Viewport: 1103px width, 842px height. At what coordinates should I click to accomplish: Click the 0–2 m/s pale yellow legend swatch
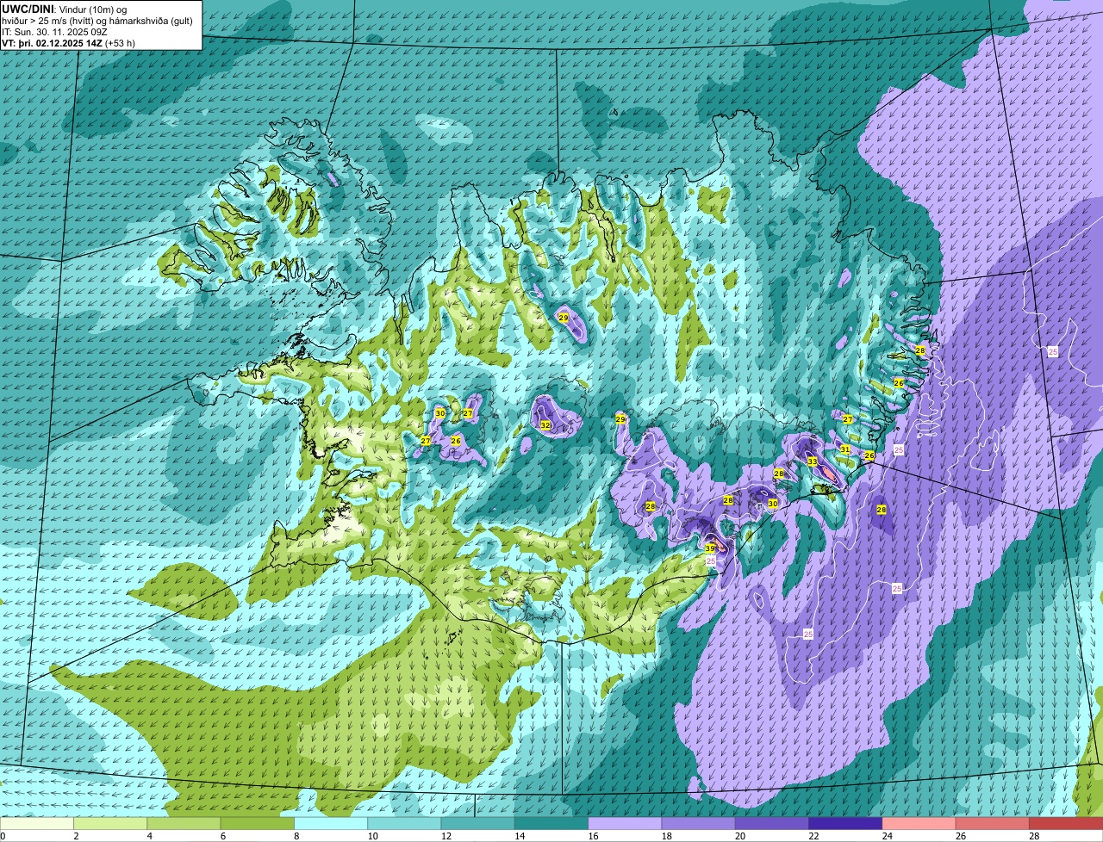click(37, 823)
